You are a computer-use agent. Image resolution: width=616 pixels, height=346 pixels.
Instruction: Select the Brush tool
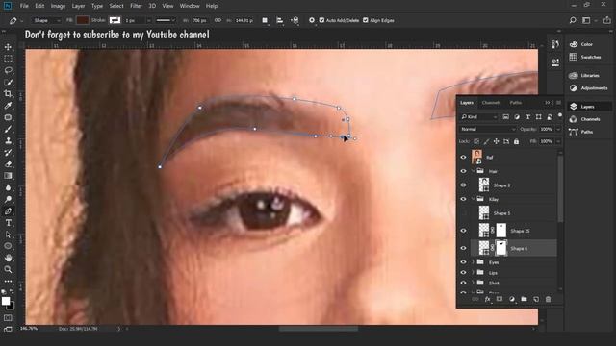point(8,129)
